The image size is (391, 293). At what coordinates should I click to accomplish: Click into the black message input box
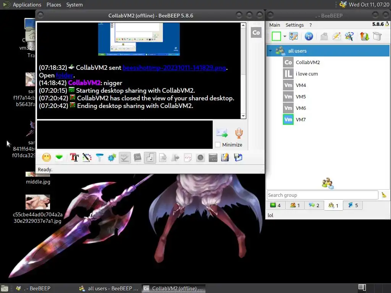(x=125, y=135)
